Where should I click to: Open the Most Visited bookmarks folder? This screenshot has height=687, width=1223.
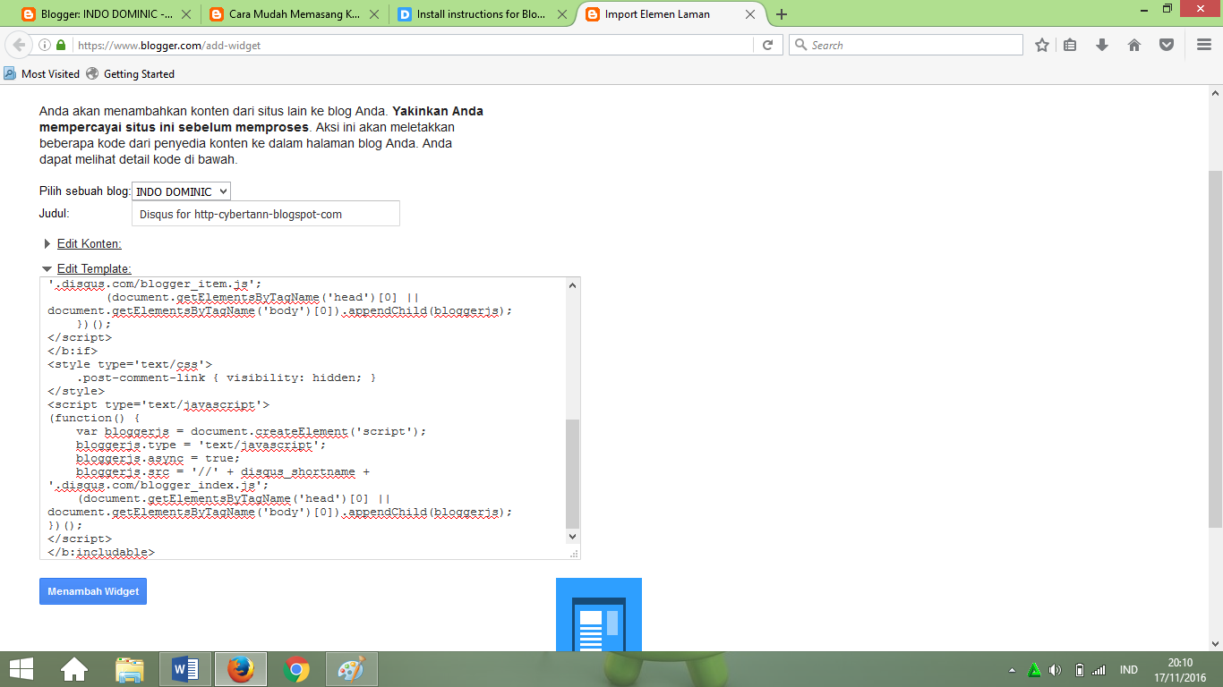coord(42,74)
